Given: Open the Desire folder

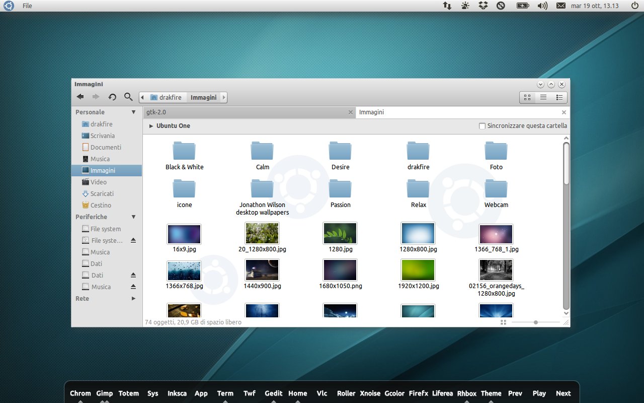Looking at the screenshot, I should click(340, 156).
